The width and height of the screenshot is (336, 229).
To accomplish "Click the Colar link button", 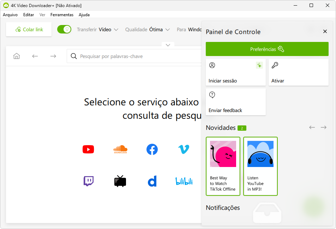I will click(29, 29).
